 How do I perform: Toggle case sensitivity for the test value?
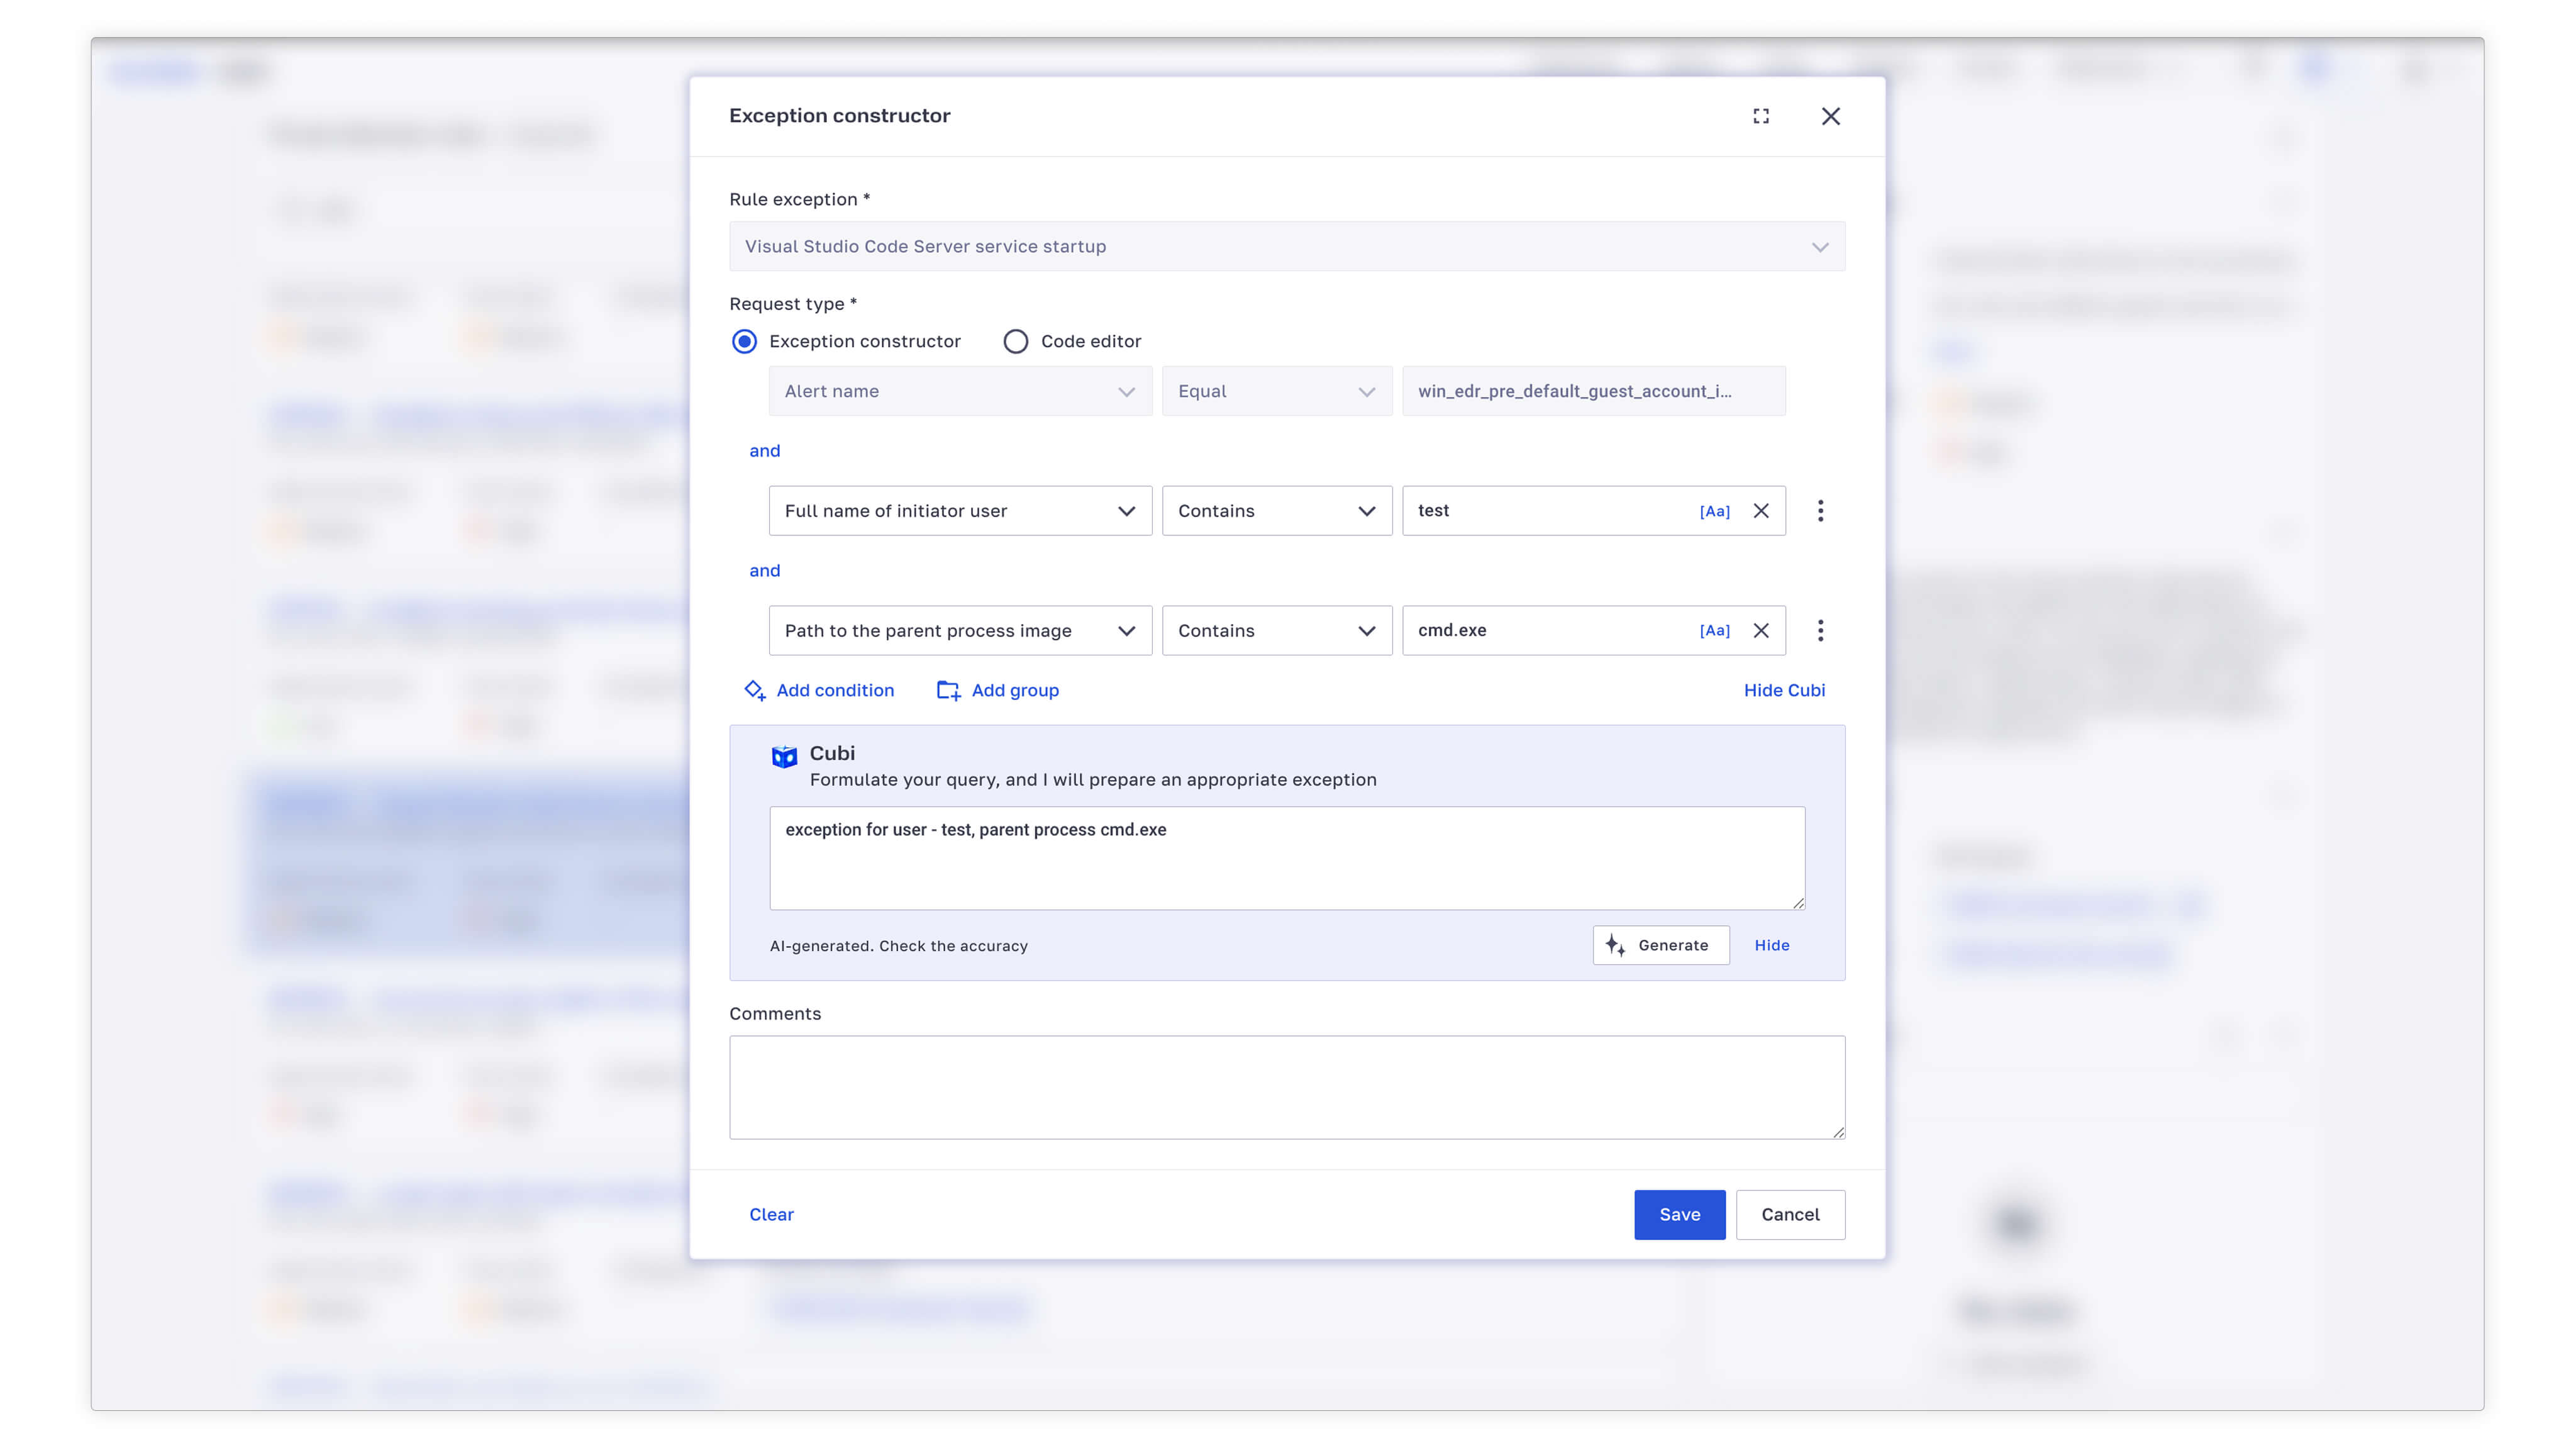[1714, 511]
